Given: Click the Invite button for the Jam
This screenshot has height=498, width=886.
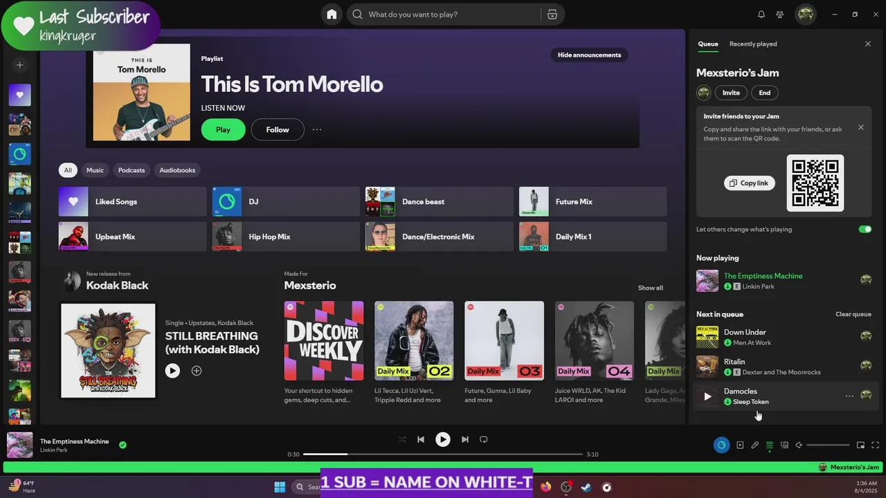Looking at the screenshot, I should click(731, 93).
